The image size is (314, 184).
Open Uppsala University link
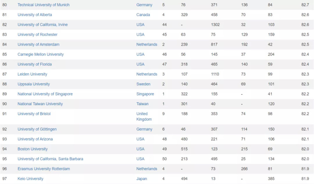pyautogui.click(x=34, y=84)
